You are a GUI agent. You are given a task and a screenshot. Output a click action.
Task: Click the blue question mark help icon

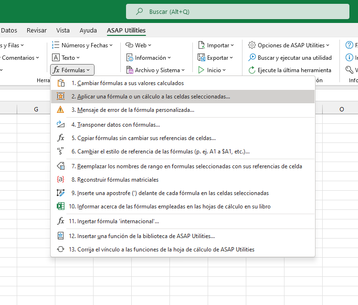[x=349, y=45]
